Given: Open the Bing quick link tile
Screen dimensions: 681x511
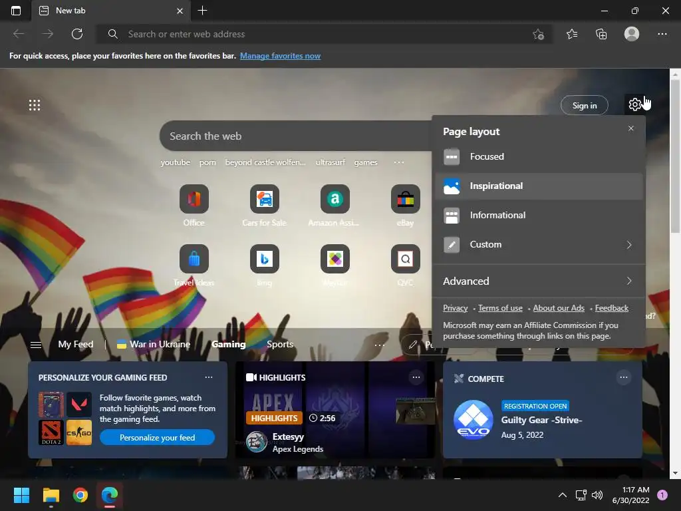Looking at the screenshot, I should pos(264,265).
